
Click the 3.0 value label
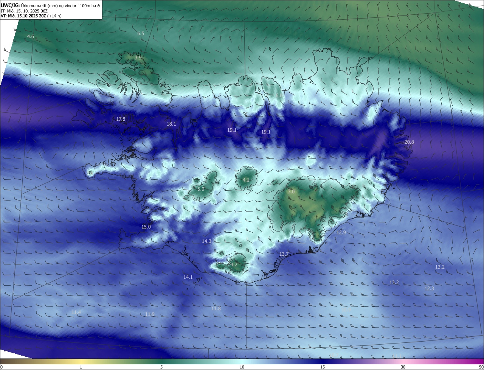291,192
